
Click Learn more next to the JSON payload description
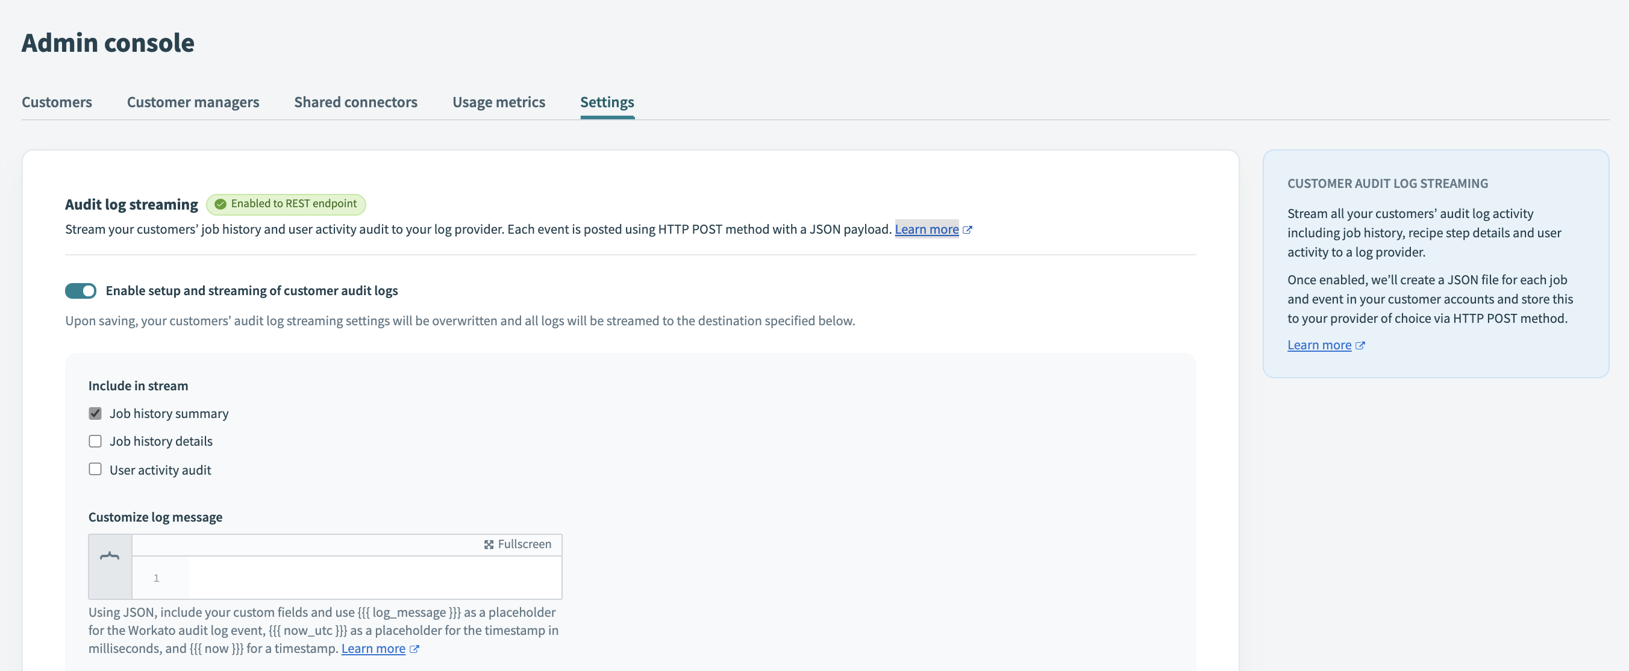click(927, 229)
